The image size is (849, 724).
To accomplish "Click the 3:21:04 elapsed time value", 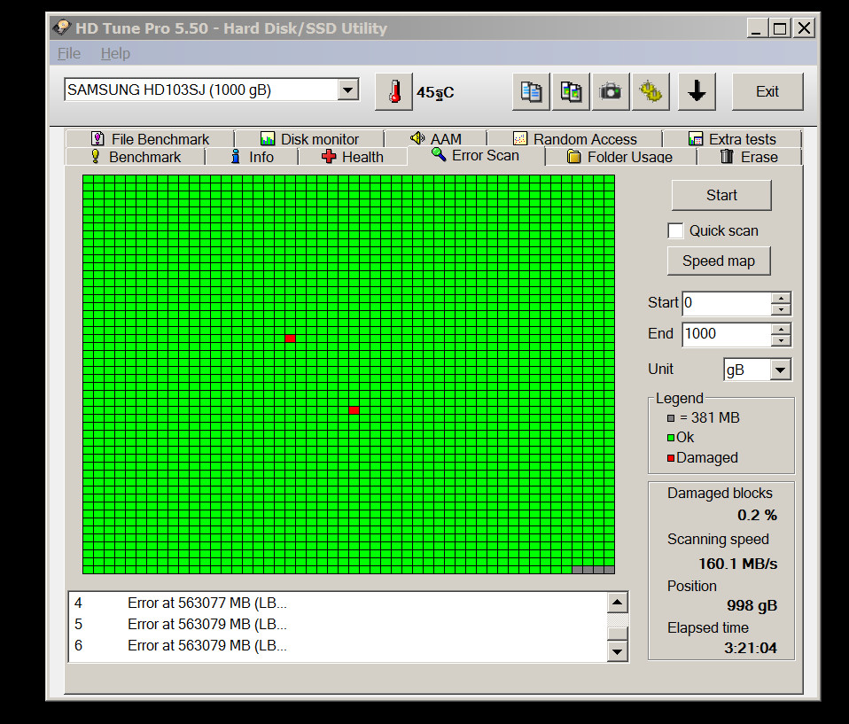I will (751, 648).
